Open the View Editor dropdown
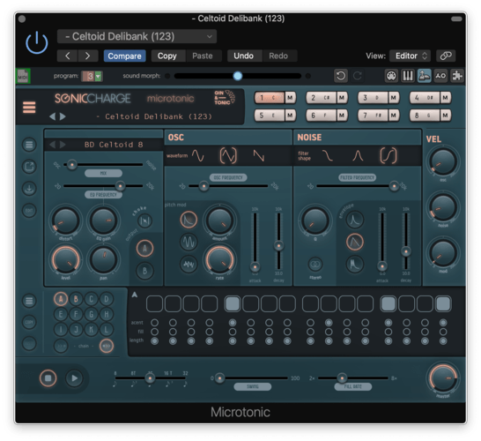Screen dimensions: 481x441 [411, 56]
